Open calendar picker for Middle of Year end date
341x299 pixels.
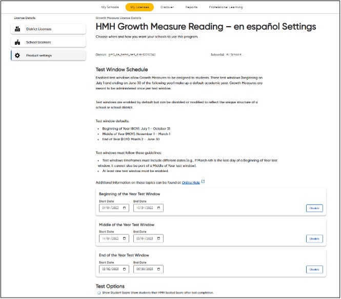pyautogui.click(x=158, y=238)
